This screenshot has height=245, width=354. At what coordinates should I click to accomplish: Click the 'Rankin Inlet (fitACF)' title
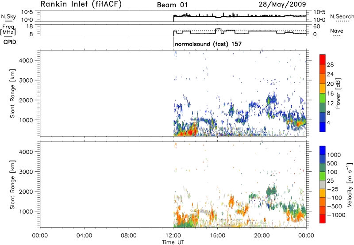81,4
